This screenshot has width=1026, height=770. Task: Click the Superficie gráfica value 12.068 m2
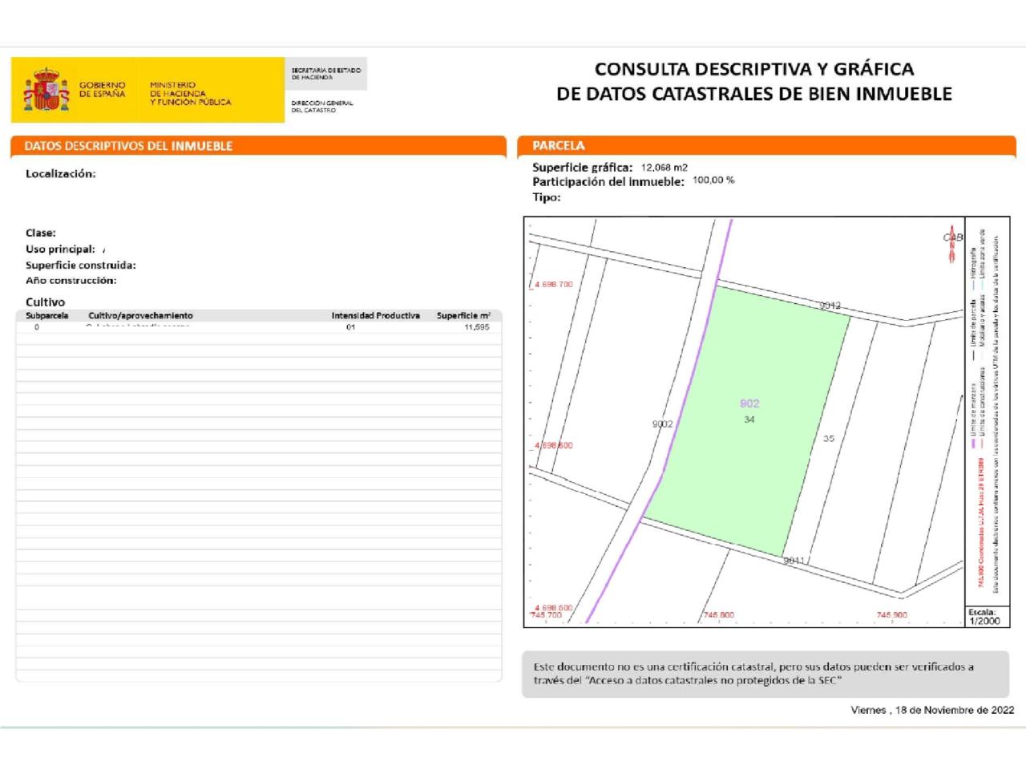664,168
